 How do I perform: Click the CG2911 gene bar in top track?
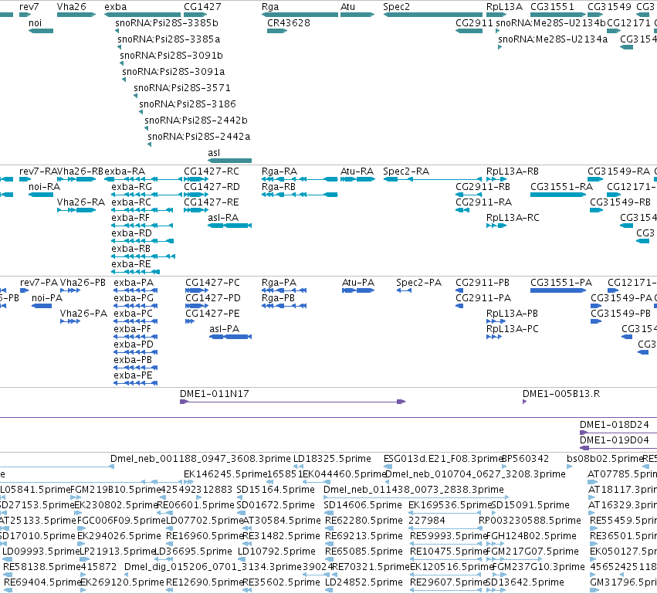tap(469, 31)
